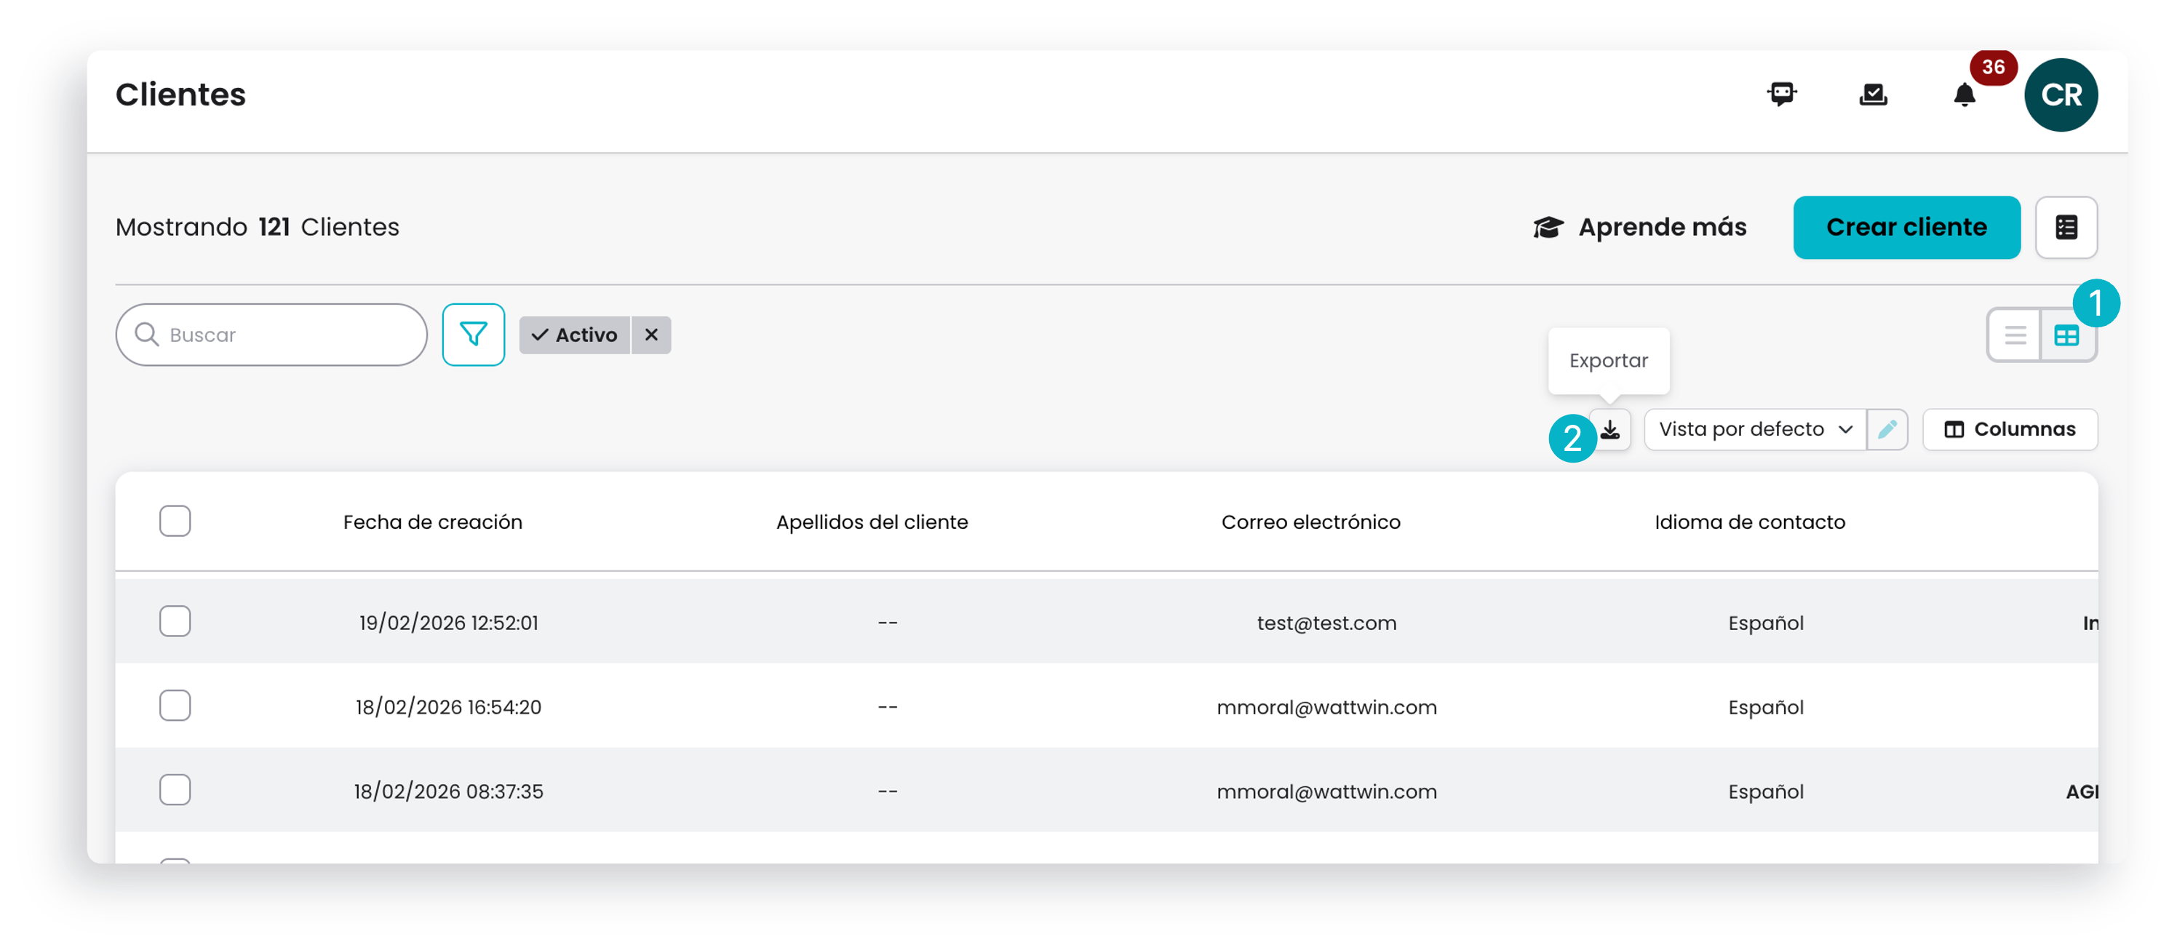Check the test@test.com row checkbox

tap(175, 621)
